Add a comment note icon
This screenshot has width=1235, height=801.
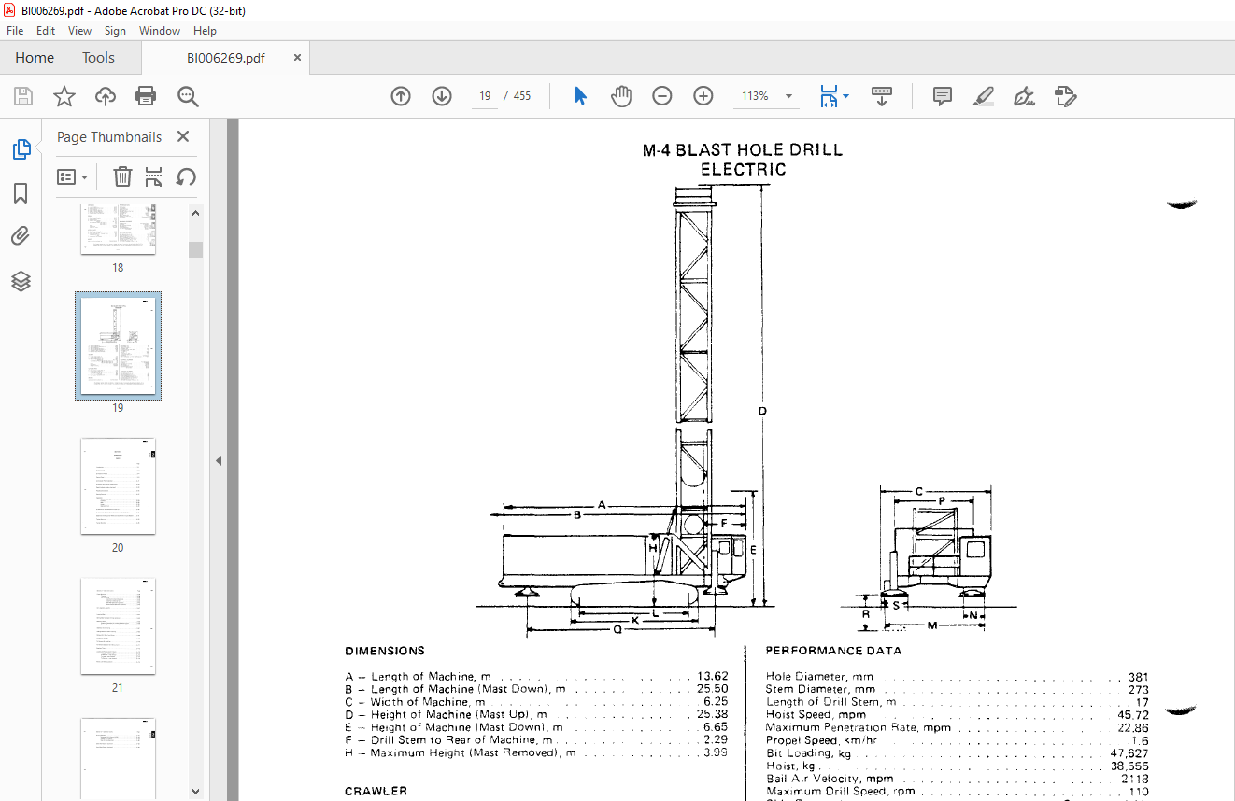click(x=943, y=96)
